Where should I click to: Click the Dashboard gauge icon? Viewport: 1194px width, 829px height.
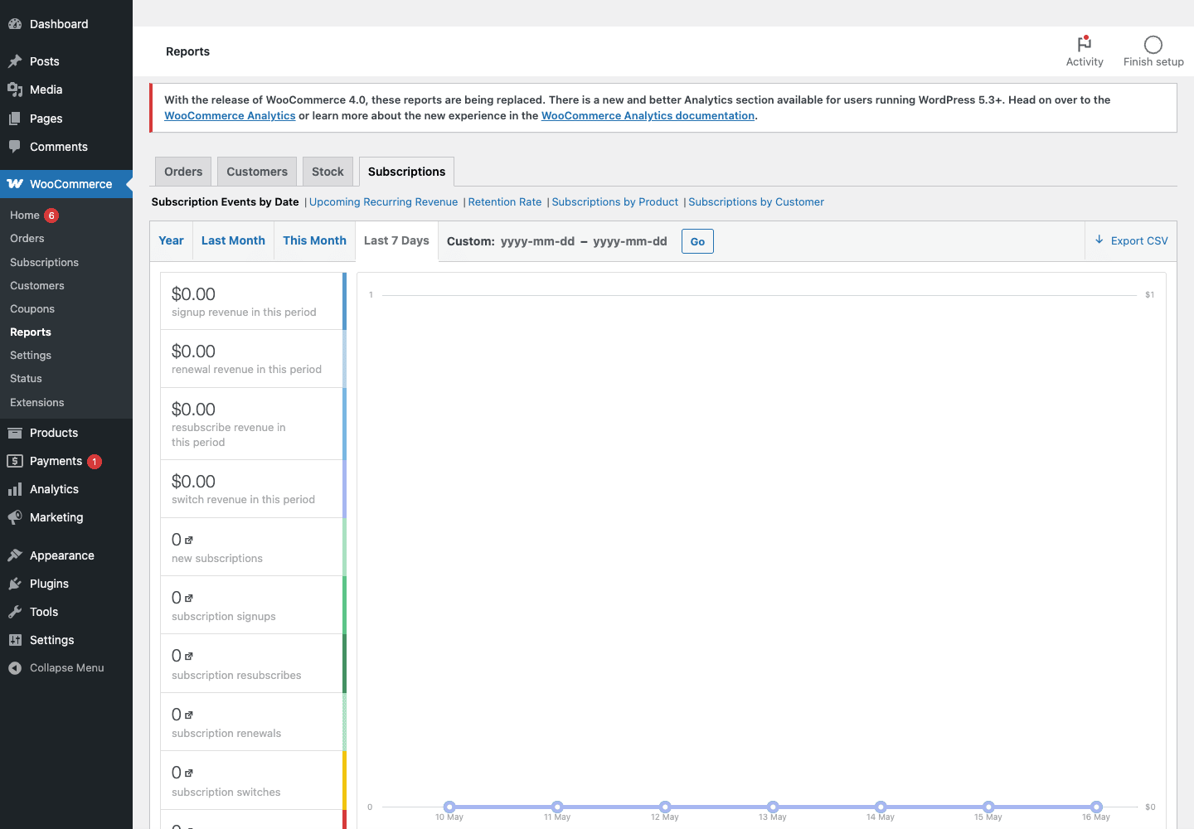15,24
